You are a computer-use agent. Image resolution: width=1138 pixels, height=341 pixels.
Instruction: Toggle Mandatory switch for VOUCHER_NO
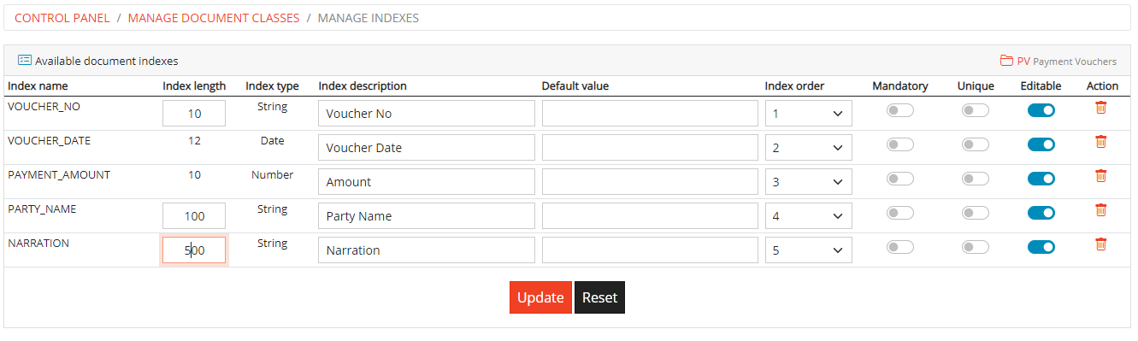899,110
